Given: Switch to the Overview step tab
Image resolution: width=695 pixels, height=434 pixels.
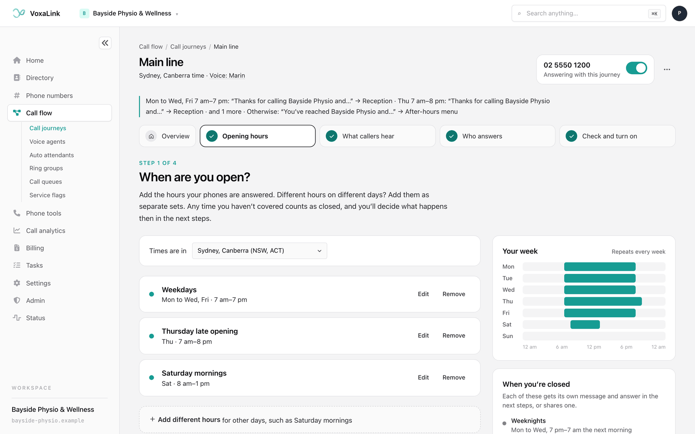Looking at the screenshot, I should point(168,136).
